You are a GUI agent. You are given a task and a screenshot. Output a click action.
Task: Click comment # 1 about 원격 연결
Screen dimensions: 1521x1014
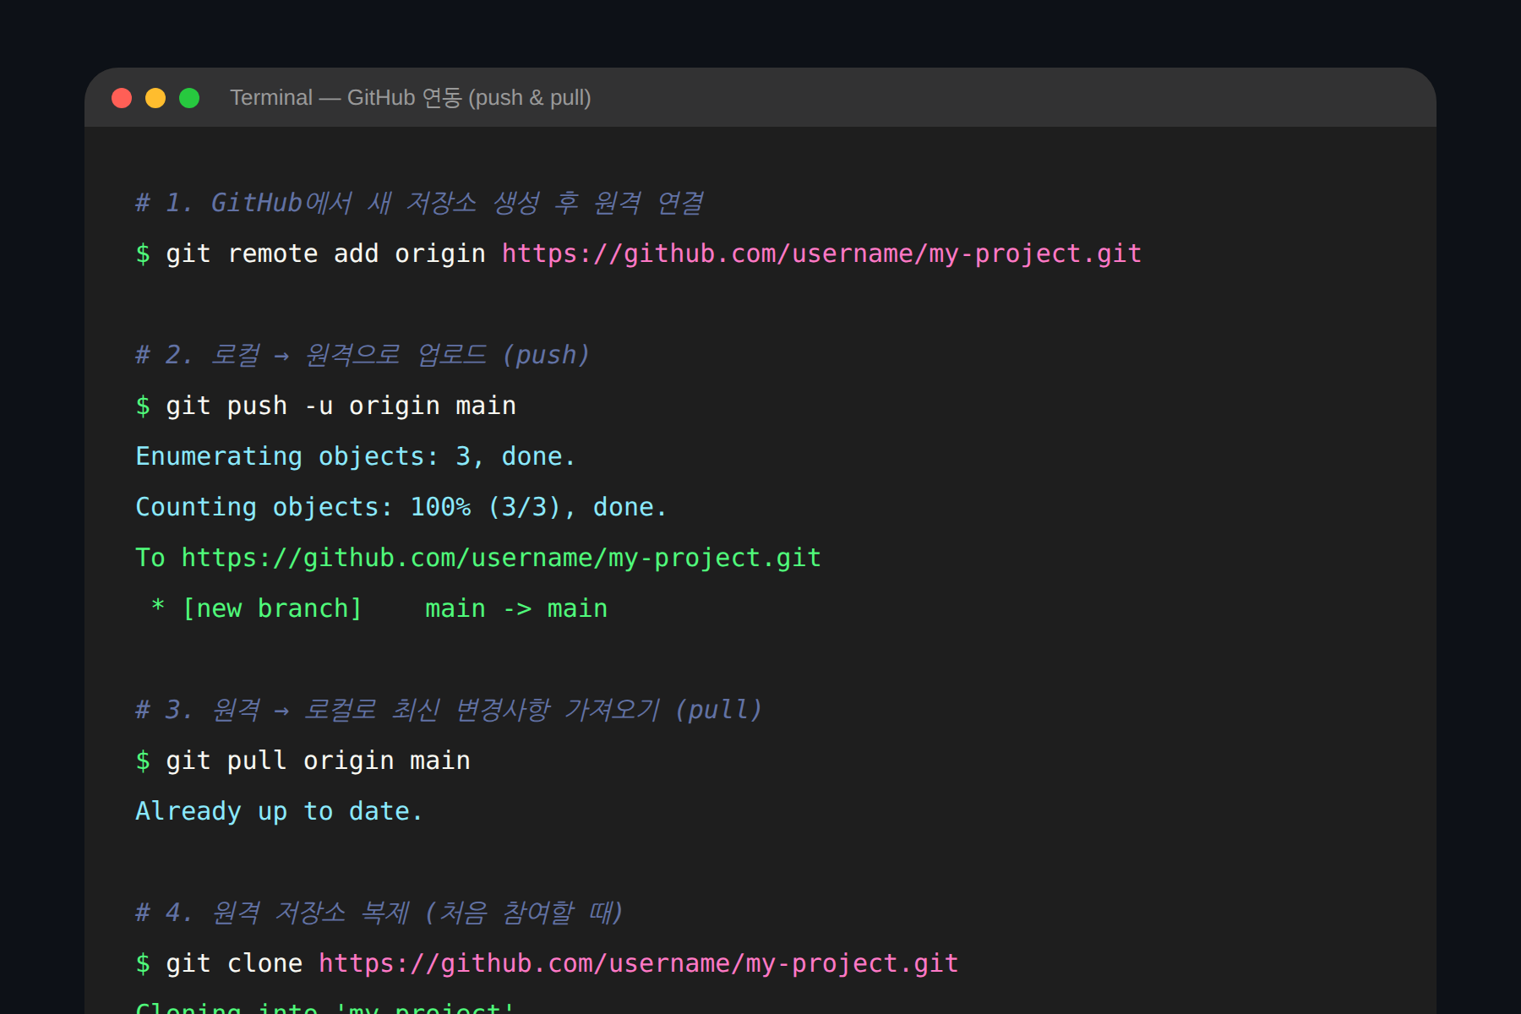pos(420,202)
